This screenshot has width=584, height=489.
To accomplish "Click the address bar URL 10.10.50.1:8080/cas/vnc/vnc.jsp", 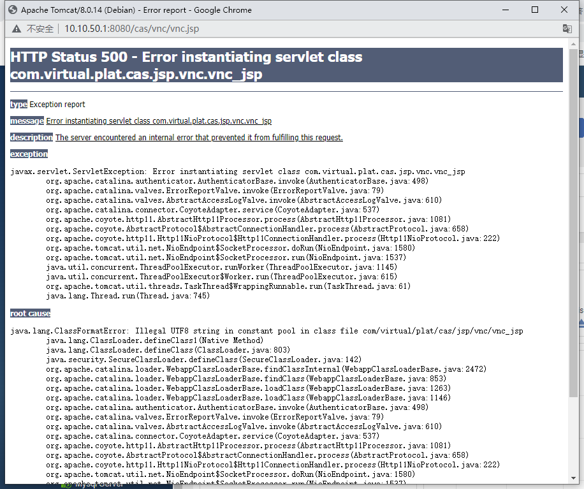I will 131,29.
